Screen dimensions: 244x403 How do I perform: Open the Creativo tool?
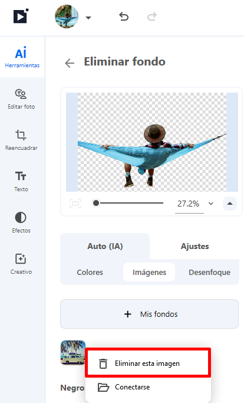[21, 264]
